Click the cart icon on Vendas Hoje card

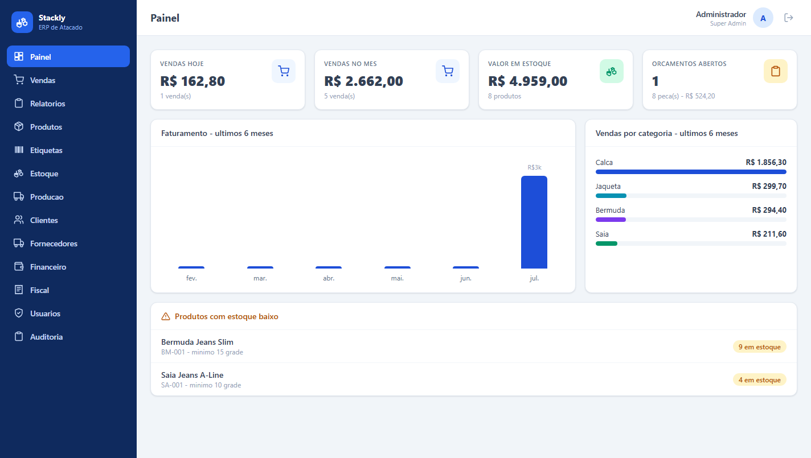click(284, 71)
